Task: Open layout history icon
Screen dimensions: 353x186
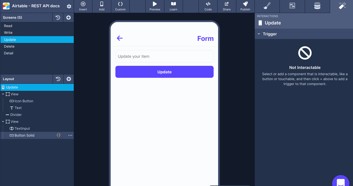Action: click(x=58, y=79)
